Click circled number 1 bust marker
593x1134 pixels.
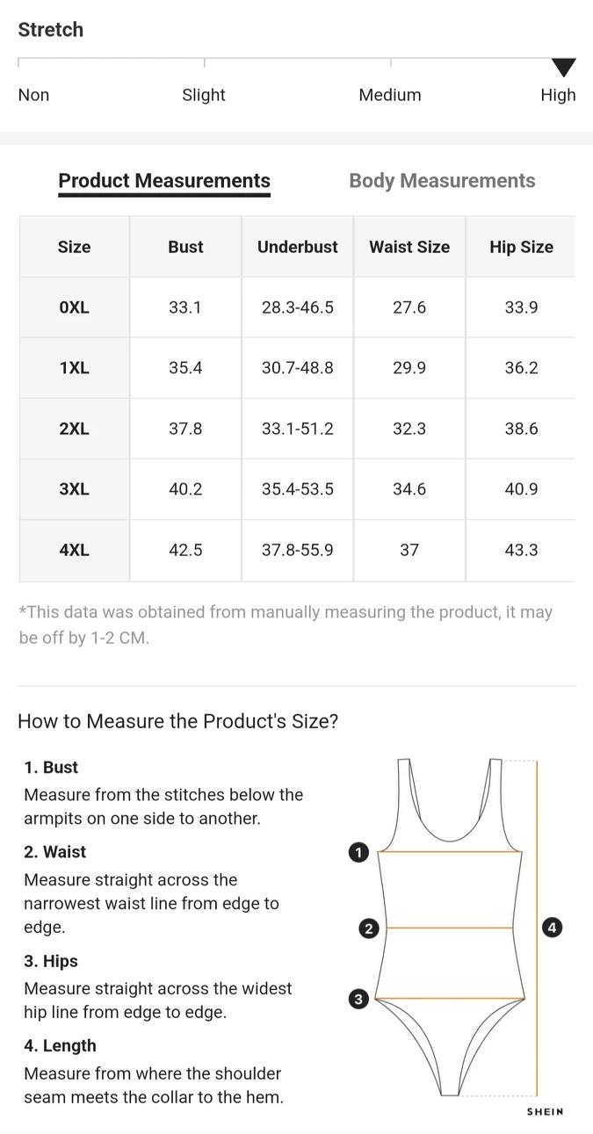point(358,852)
